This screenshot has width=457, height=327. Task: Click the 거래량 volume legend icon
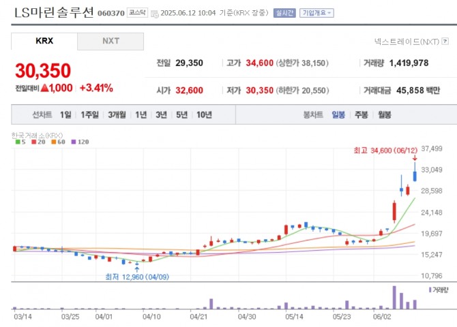click(430, 290)
